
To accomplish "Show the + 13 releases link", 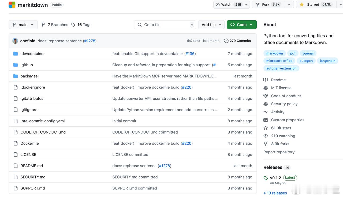I will (x=275, y=193).
